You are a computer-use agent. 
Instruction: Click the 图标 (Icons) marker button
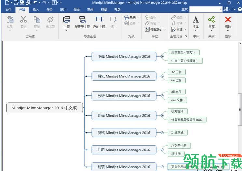(x=147, y=17)
